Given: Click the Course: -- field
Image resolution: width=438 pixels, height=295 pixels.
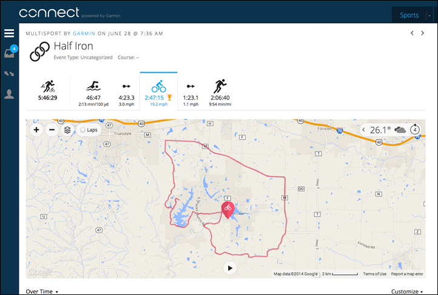Looking at the screenshot, I should click(x=128, y=57).
